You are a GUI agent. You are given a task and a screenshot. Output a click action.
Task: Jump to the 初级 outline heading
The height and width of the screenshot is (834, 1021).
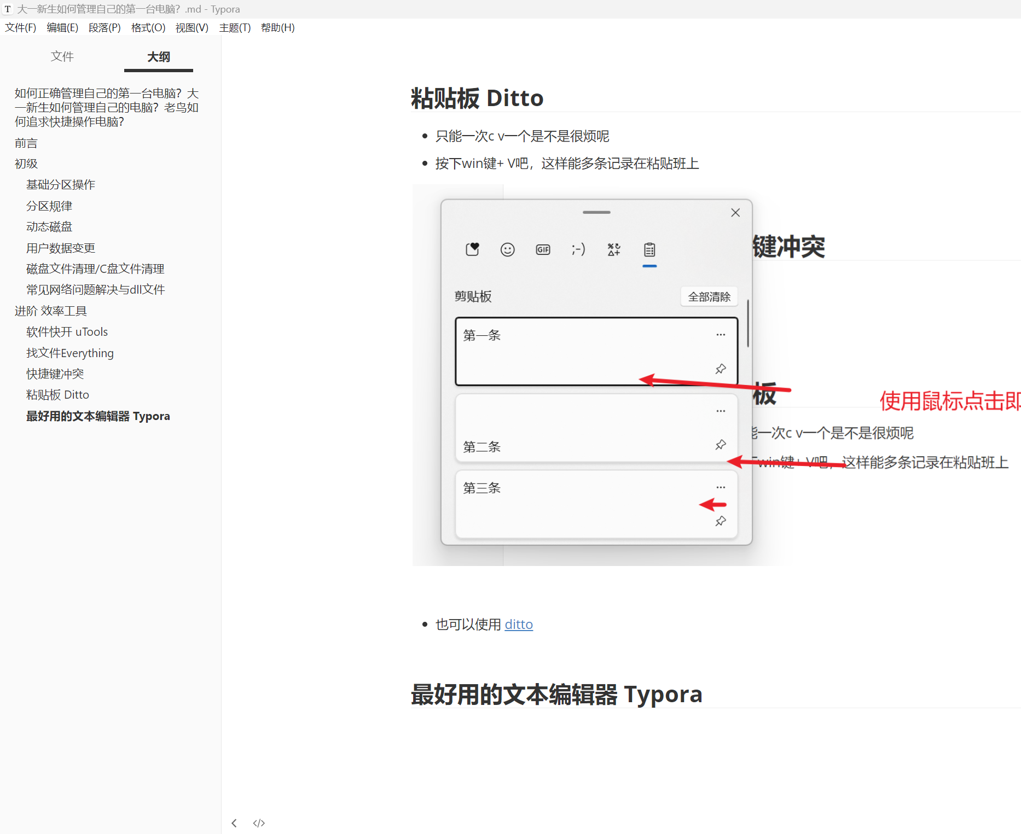(26, 164)
